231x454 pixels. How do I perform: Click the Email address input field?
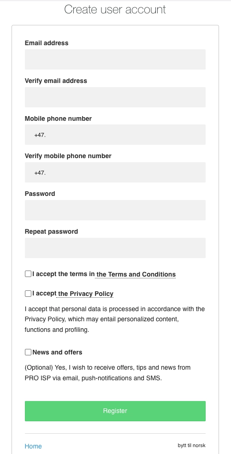point(115,59)
